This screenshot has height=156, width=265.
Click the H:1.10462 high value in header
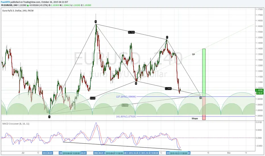click(x=65, y=5)
